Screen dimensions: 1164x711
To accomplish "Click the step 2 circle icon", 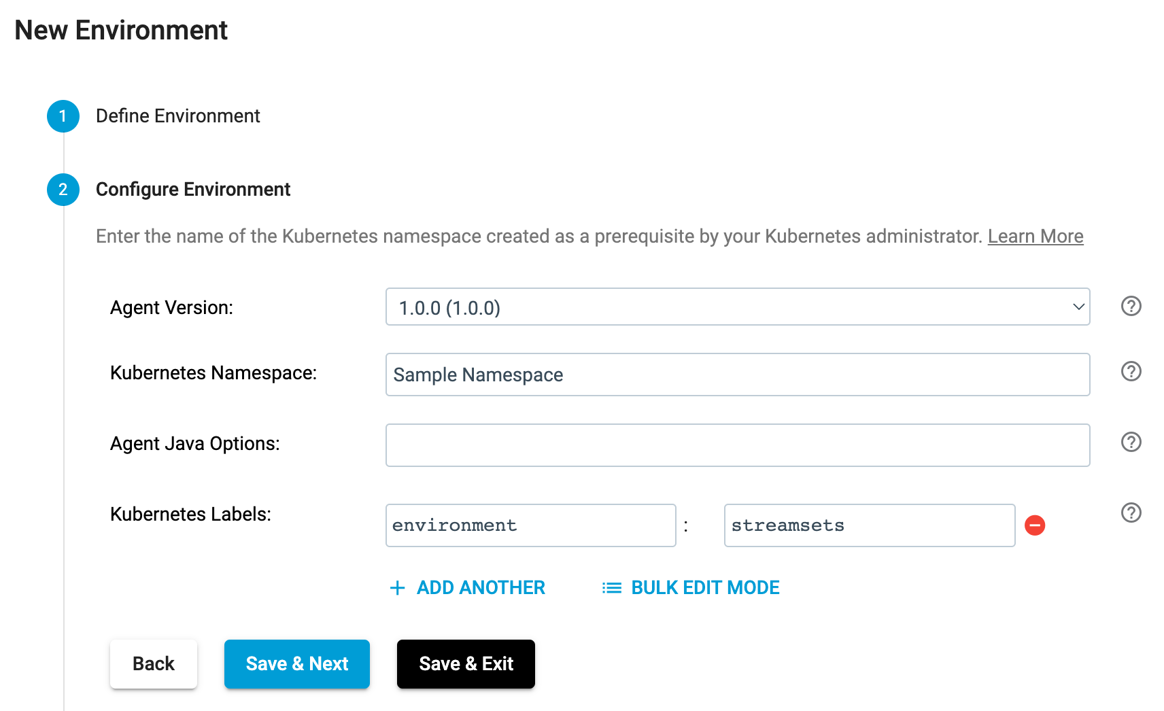I will coord(63,190).
